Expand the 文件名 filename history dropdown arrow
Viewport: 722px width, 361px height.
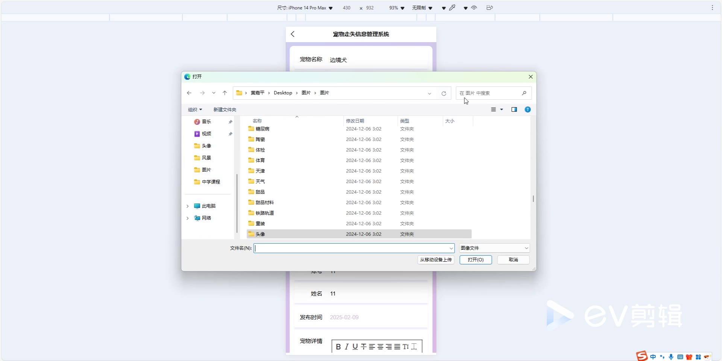click(x=451, y=248)
